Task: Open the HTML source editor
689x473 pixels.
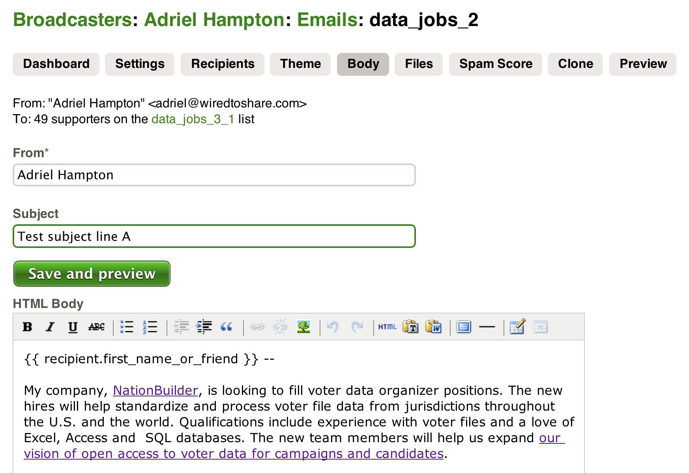Action: [387, 327]
